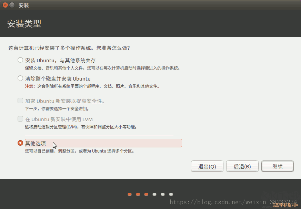Select the "安装 Ubuntu，与其他系统共存" radio option

pos(20,60)
